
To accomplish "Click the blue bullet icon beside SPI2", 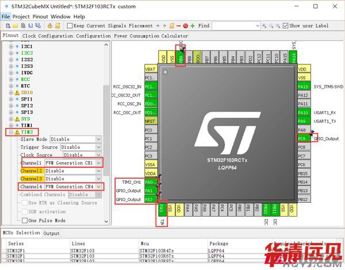I will pos(17,106).
